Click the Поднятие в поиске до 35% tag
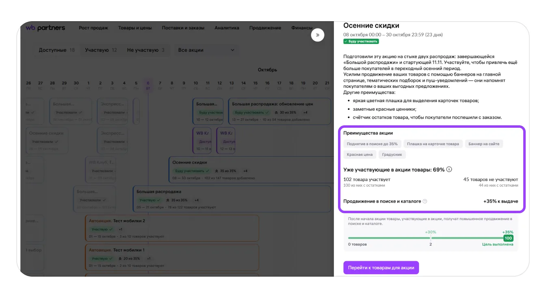Viewport: 546px width, 297px height. pos(372,144)
